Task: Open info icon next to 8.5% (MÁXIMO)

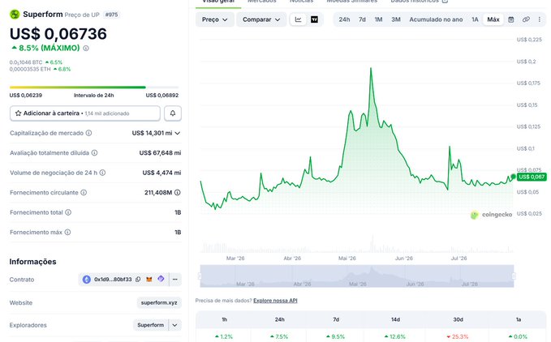Action: 86,48
